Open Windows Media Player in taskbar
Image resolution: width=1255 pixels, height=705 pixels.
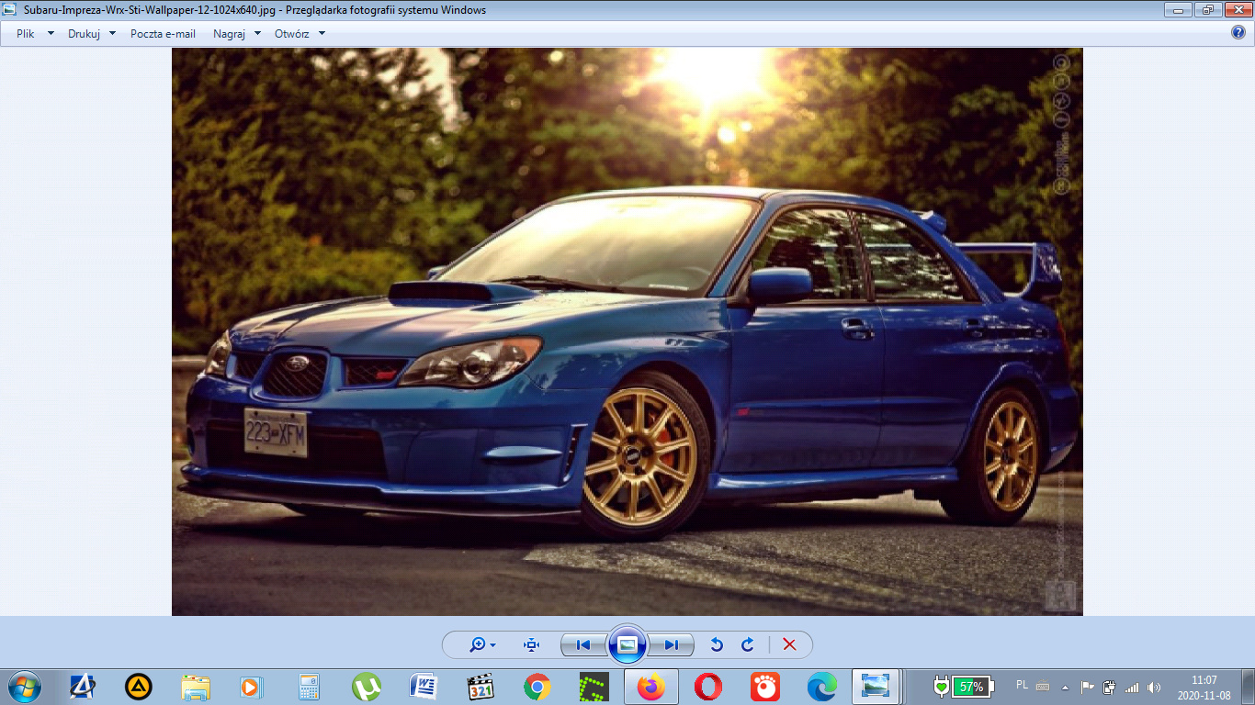point(252,687)
